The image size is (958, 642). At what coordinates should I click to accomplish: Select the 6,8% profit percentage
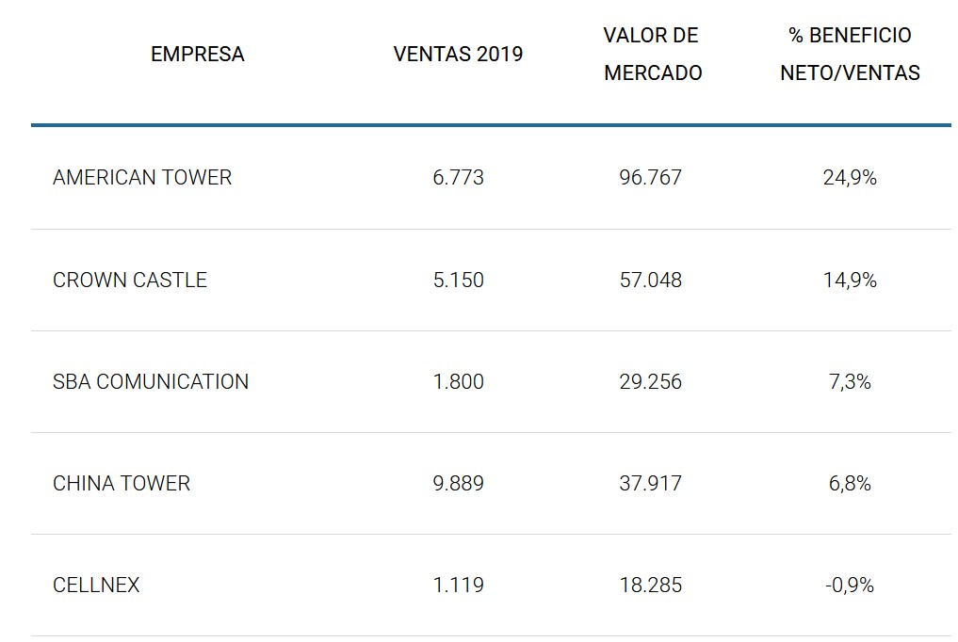click(850, 484)
